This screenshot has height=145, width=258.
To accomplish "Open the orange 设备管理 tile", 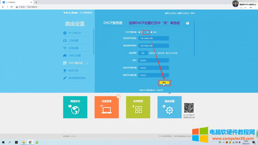I will (107, 107).
